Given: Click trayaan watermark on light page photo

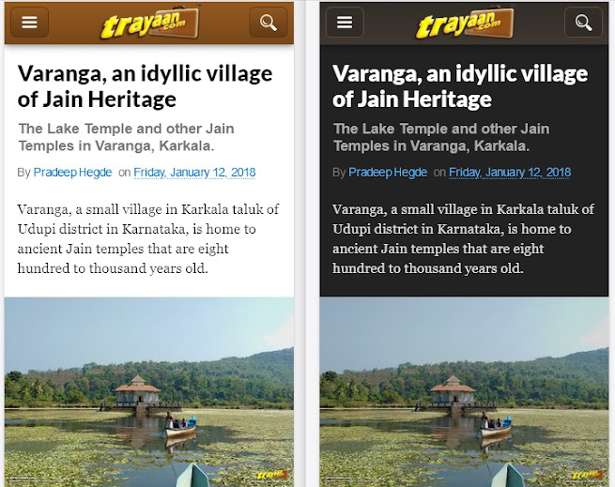Looking at the screenshot, I should (x=272, y=475).
